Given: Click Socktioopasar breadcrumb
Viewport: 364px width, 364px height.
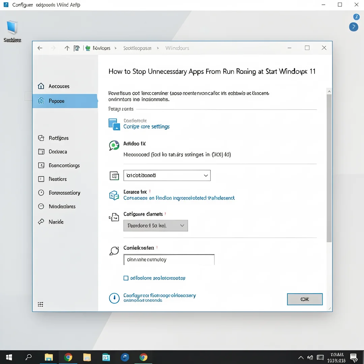Looking at the screenshot, I should [137, 48].
